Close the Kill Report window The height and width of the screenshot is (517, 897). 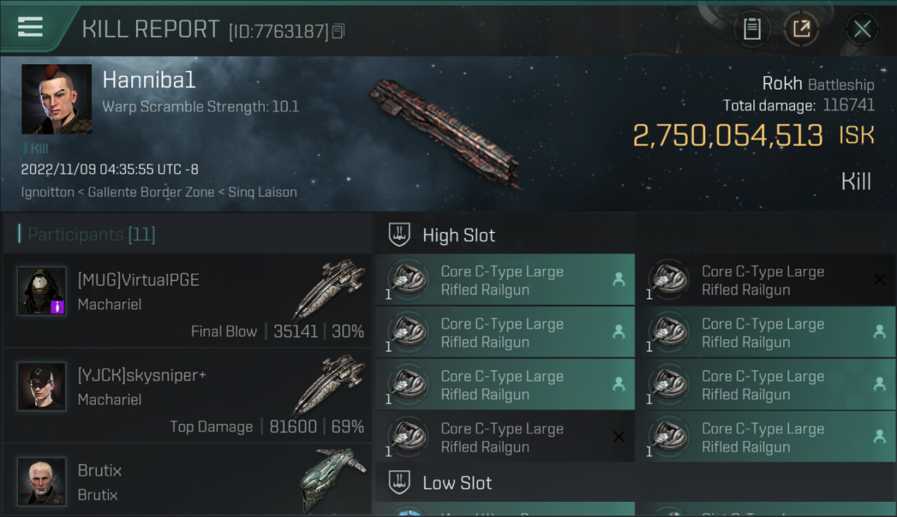click(x=862, y=29)
